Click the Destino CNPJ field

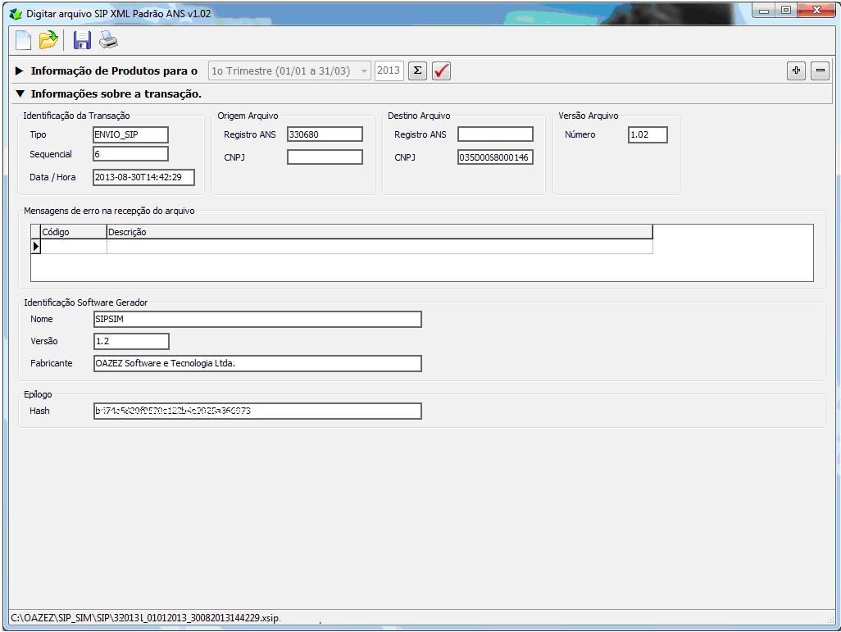495,157
